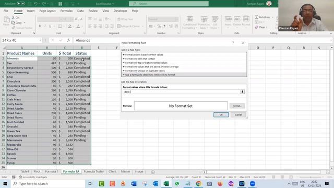Click Increase Font Size icon
334x188 pixels.
click(76, 19)
